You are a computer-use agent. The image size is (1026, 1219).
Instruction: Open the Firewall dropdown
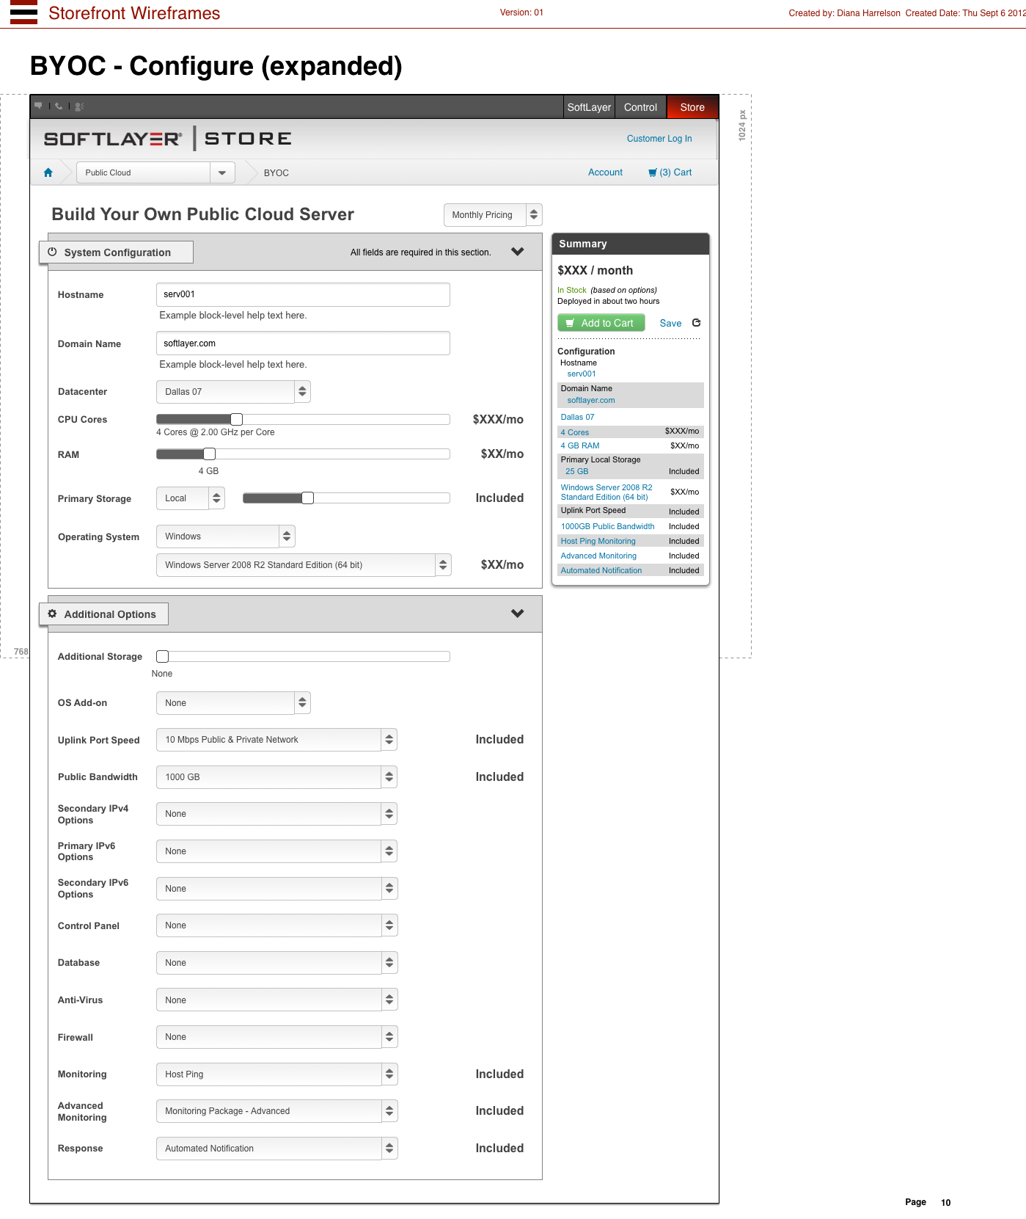[x=276, y=1037]
